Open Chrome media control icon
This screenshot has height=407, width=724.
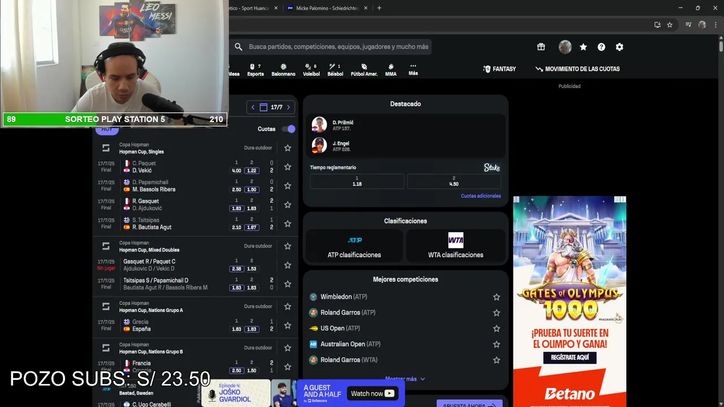(688, 25)
